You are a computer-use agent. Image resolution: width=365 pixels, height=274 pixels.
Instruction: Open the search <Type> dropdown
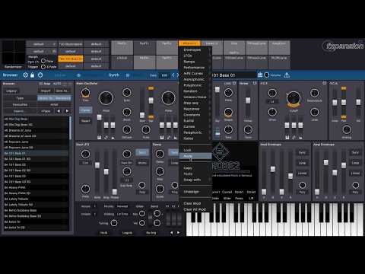pyautogui.click(x=46, y=111)
